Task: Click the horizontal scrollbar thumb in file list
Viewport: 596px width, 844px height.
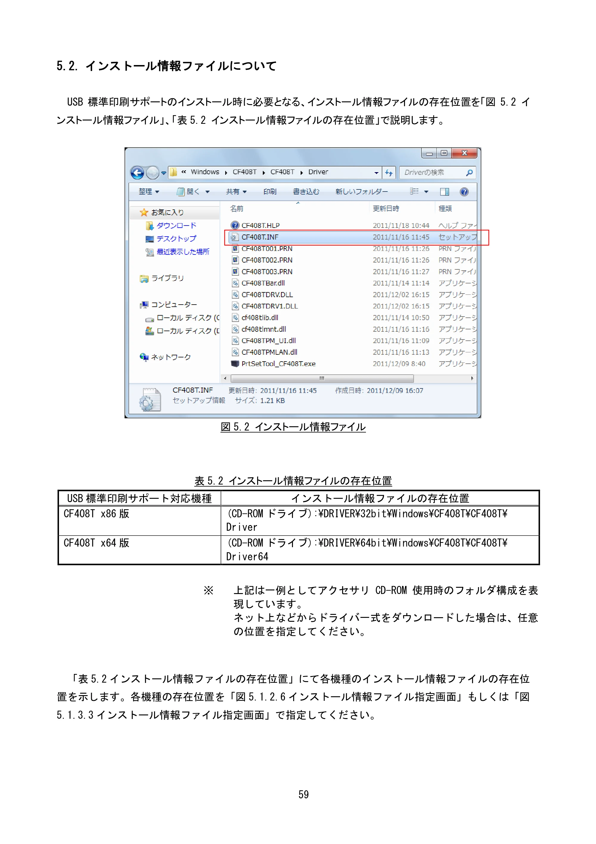Action: point(322,378)
